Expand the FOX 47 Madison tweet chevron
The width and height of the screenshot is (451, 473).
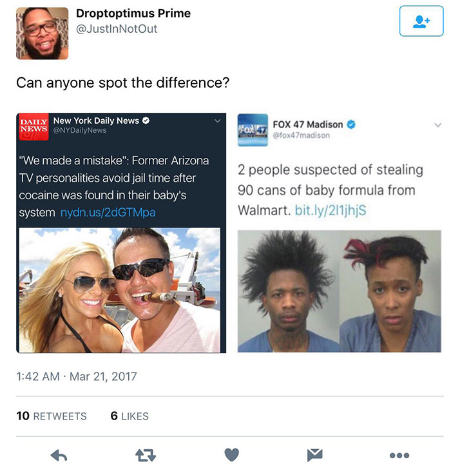tap(437, 125)
